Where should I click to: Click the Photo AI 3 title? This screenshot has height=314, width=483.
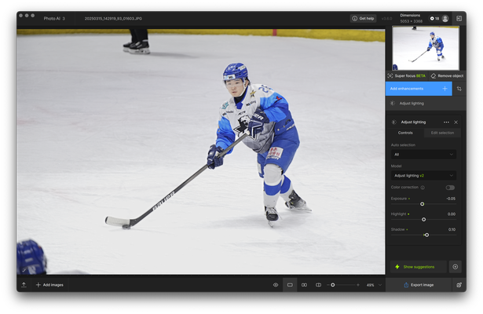pyautogui.click(x=54, y=19)
